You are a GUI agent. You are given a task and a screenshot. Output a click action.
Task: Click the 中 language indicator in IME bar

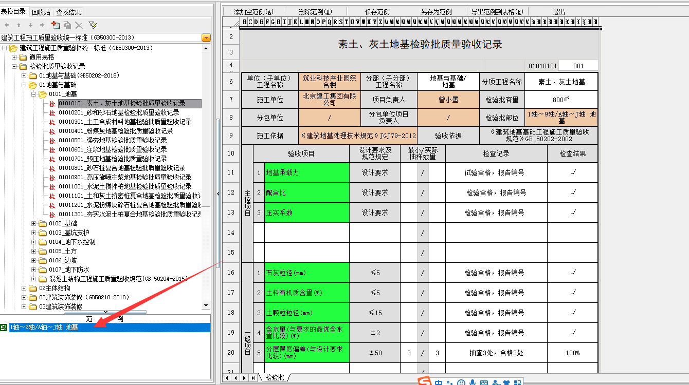(x=438, y=382)
